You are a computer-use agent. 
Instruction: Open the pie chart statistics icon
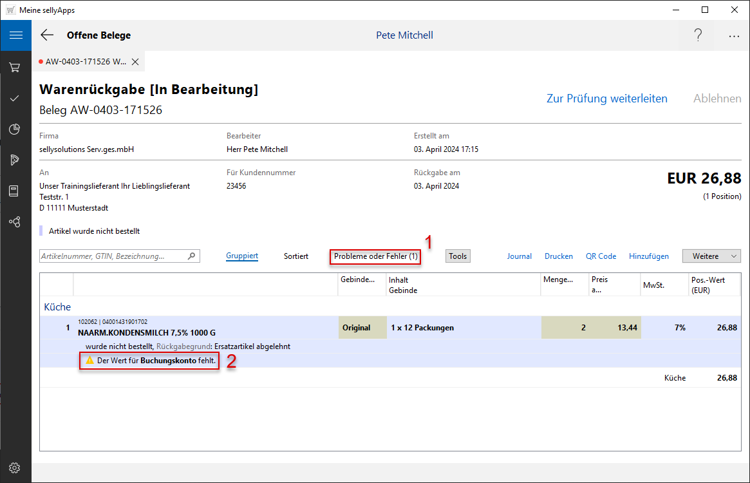pos(15,129)
